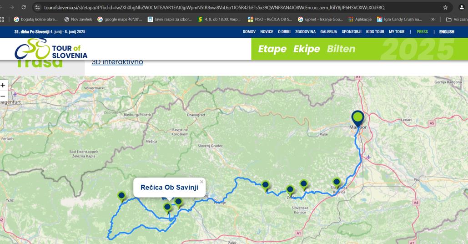This screenshot has width=468, height=244.
Task: View site information icon in address bar
Action: click(38, 7)
